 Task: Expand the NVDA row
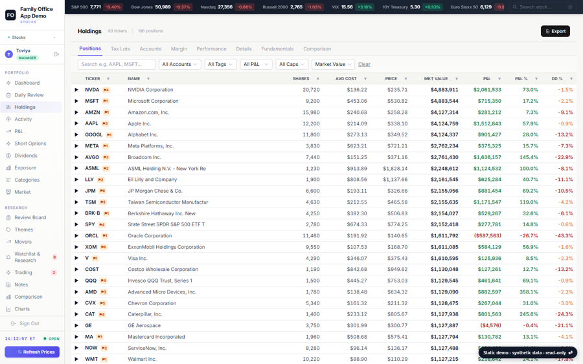(76, 90)
